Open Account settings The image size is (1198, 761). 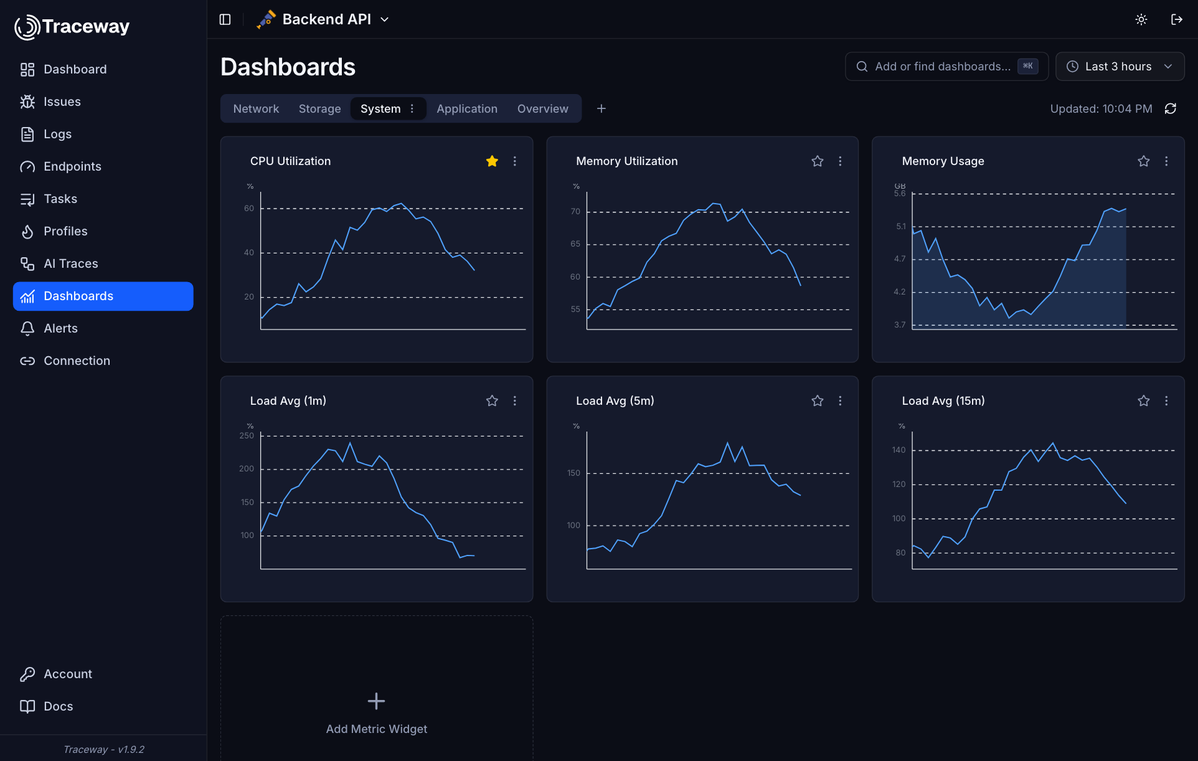pyautogui.click(x=103, y=674)
